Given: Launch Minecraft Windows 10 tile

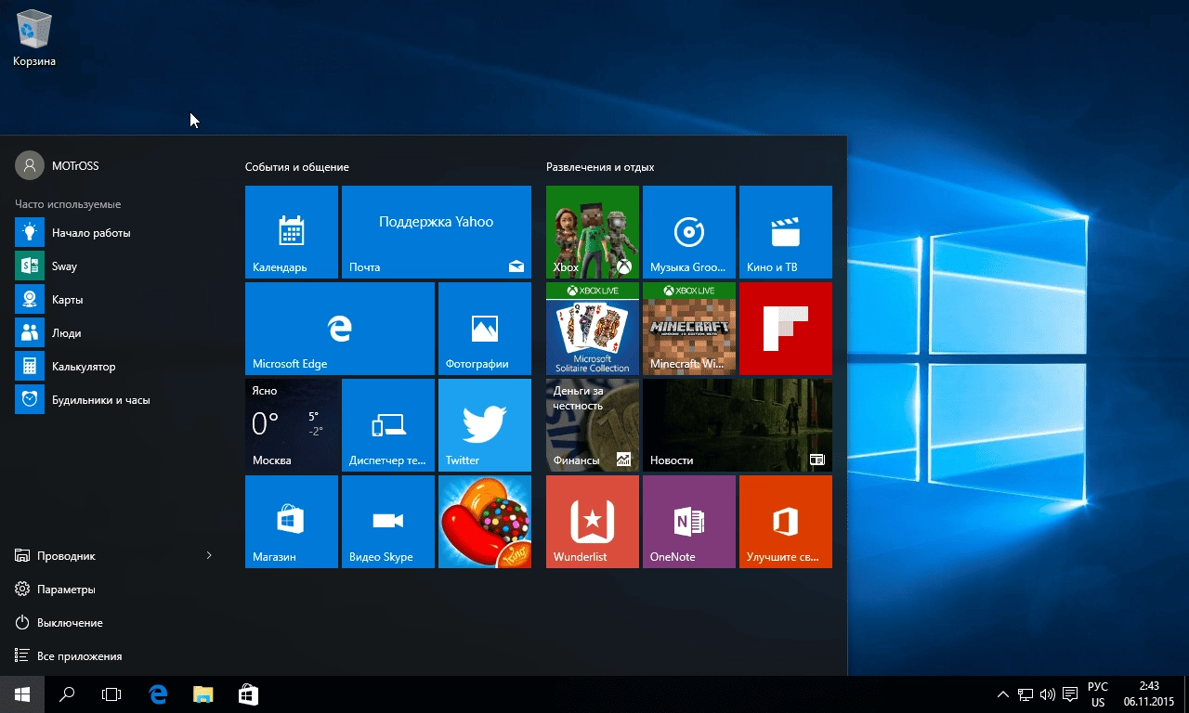Looking at the screenshot, I should coord(689,329).
